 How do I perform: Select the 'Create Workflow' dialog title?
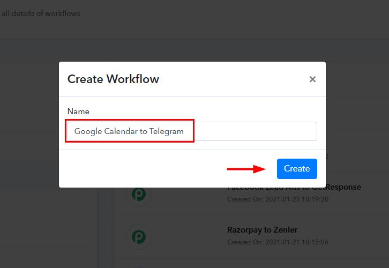tap(114, 79)
